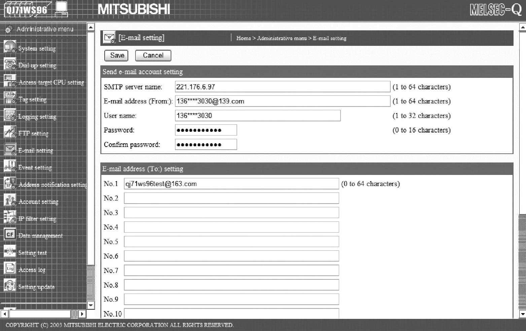Click the main page scroll down arrow

(522, 314)
